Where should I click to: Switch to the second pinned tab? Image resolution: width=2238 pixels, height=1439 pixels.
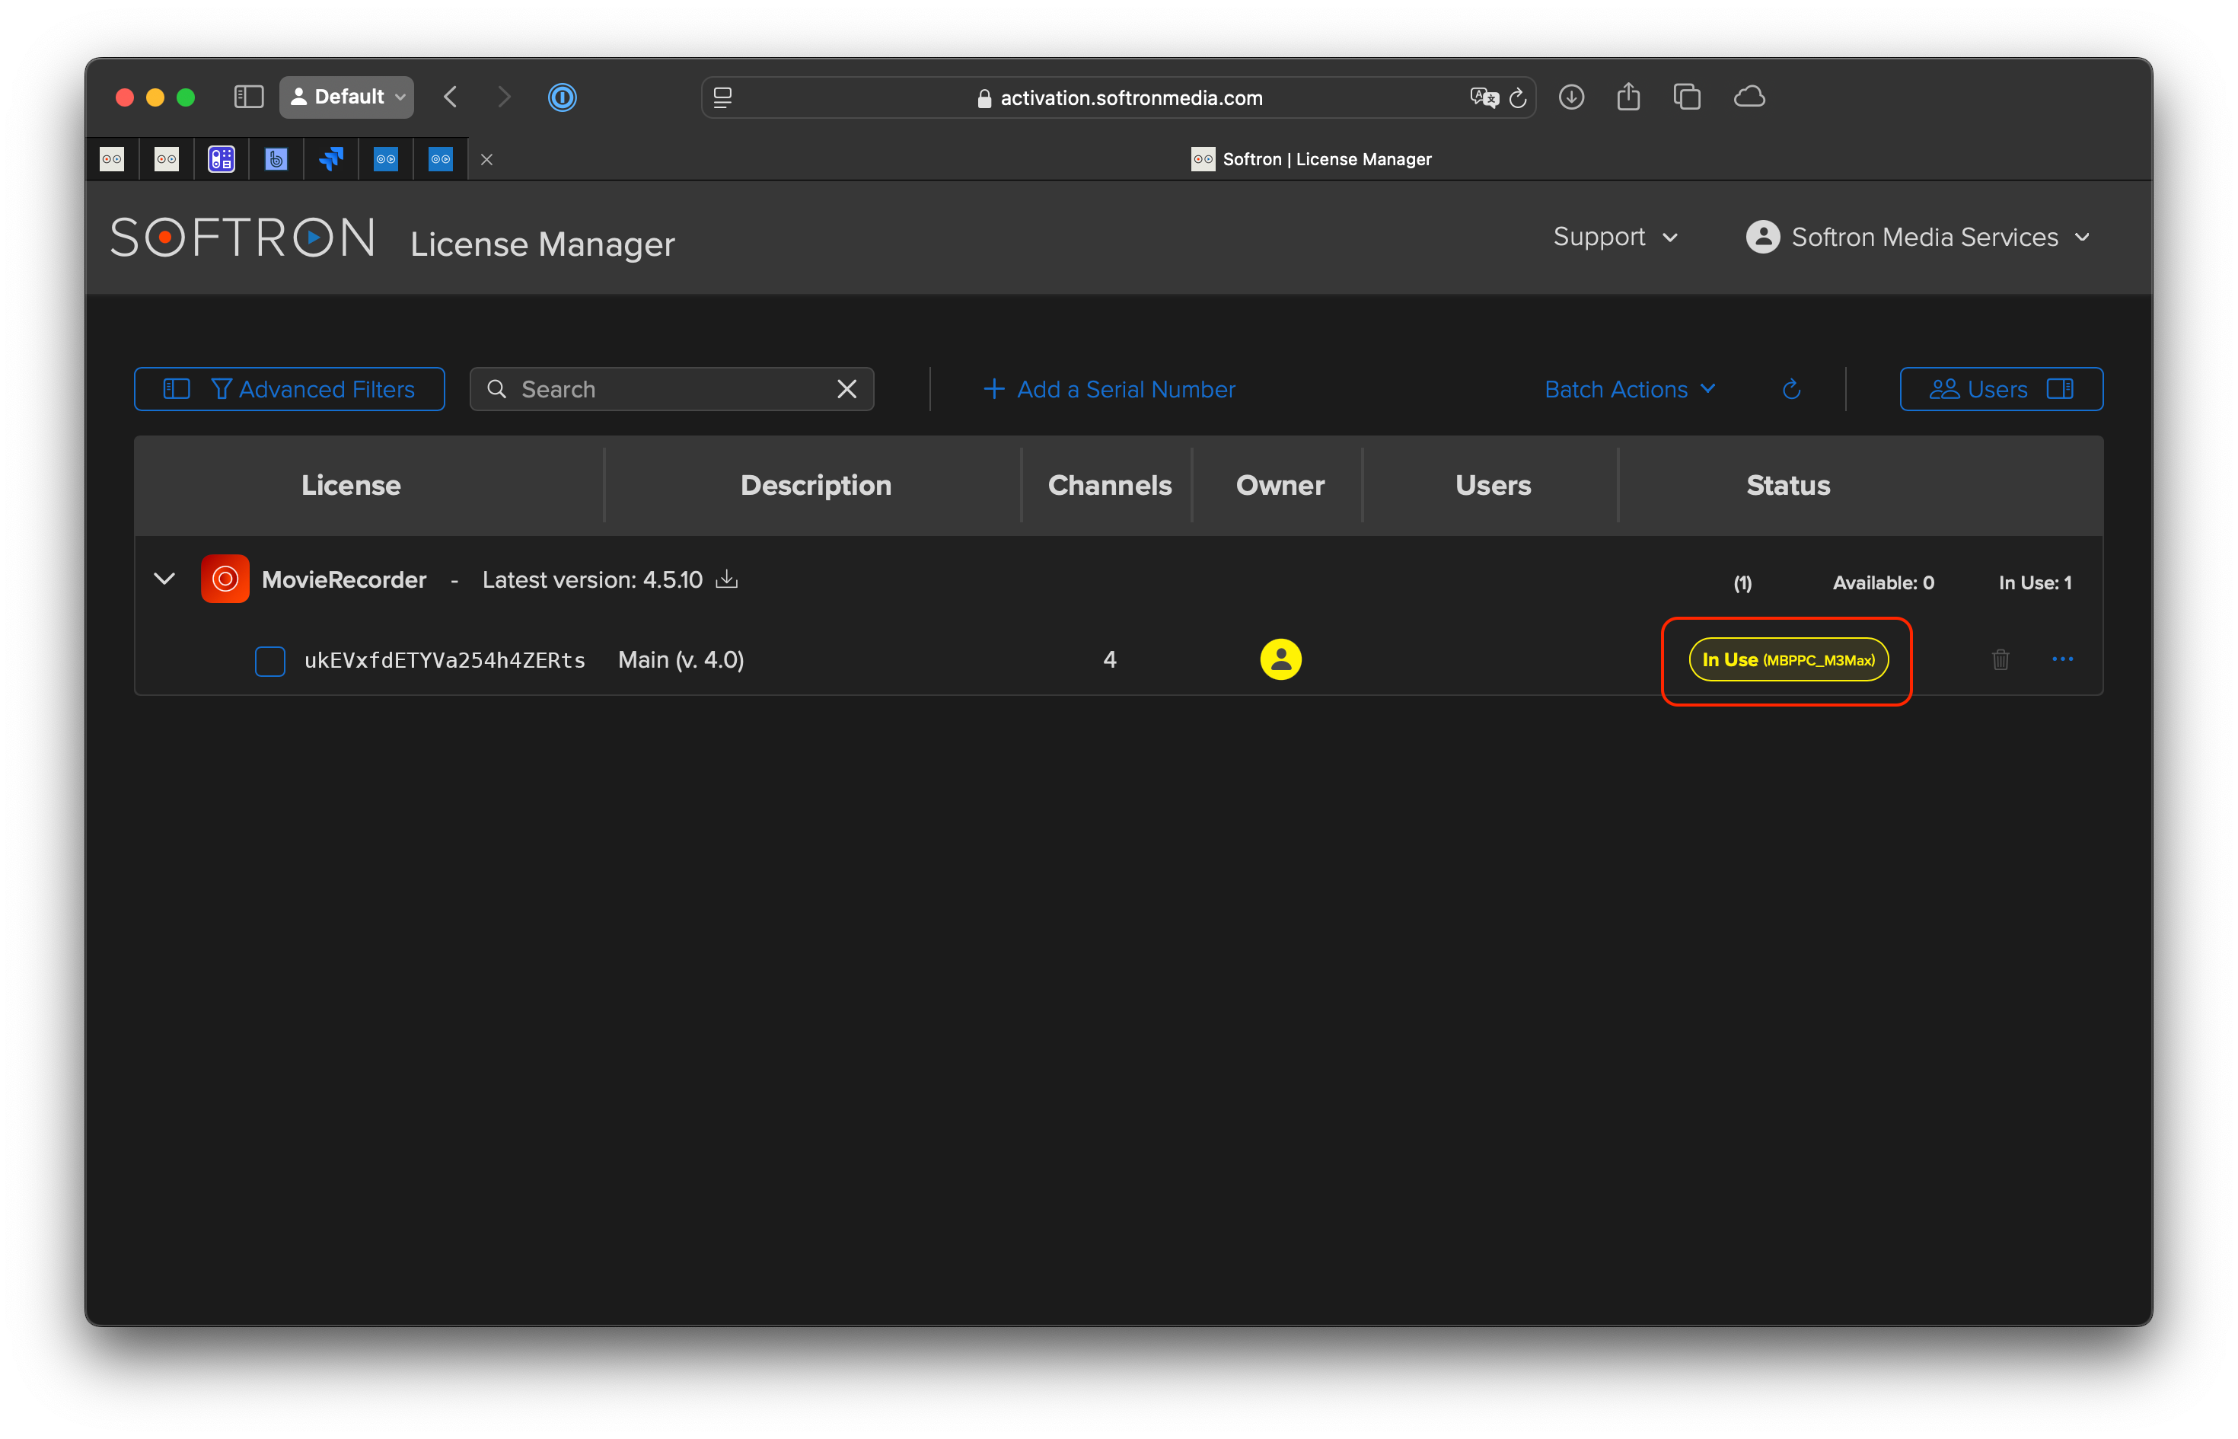tap(167, 160)
